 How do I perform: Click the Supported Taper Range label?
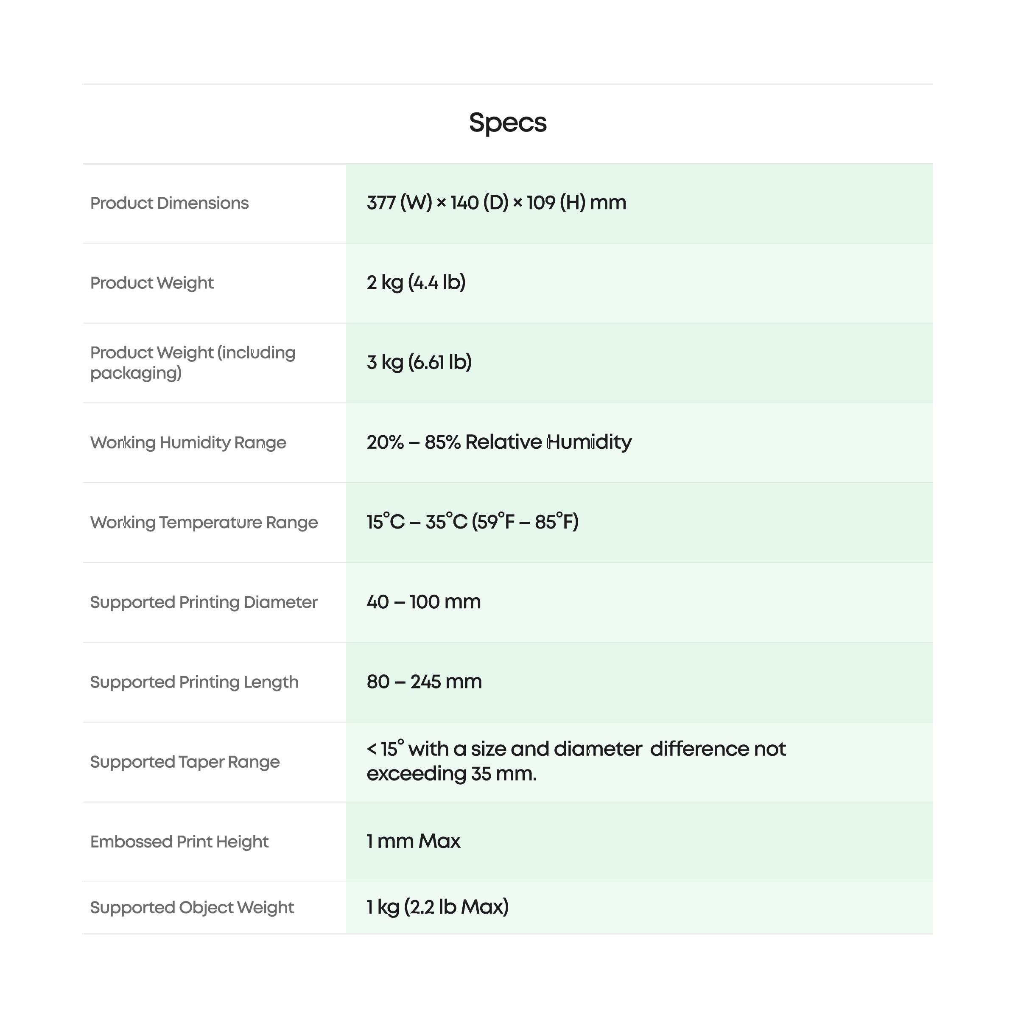tap(185, 762)
